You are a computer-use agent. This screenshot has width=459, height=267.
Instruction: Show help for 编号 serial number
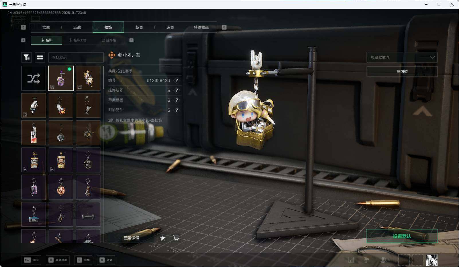pyautogui.click(x=177, y=81)
